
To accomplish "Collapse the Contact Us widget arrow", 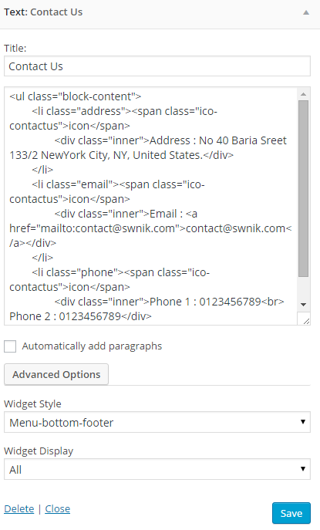I will click(x=306, y=12).
